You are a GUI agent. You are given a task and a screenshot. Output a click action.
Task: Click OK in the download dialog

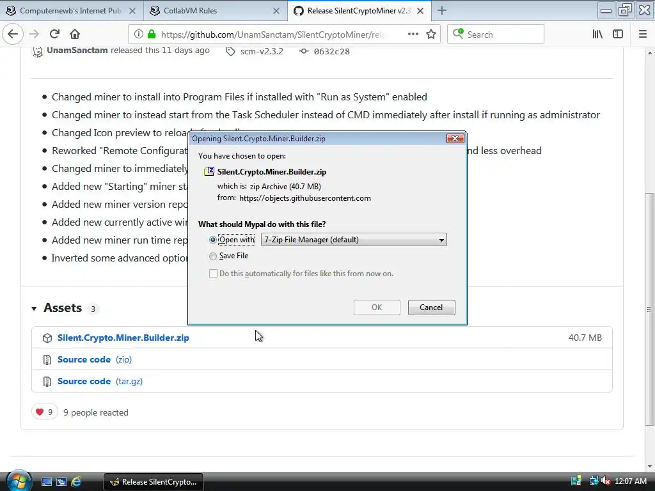377,308
